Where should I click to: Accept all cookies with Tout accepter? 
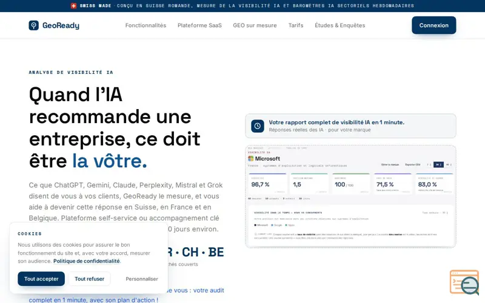point(41,279)
